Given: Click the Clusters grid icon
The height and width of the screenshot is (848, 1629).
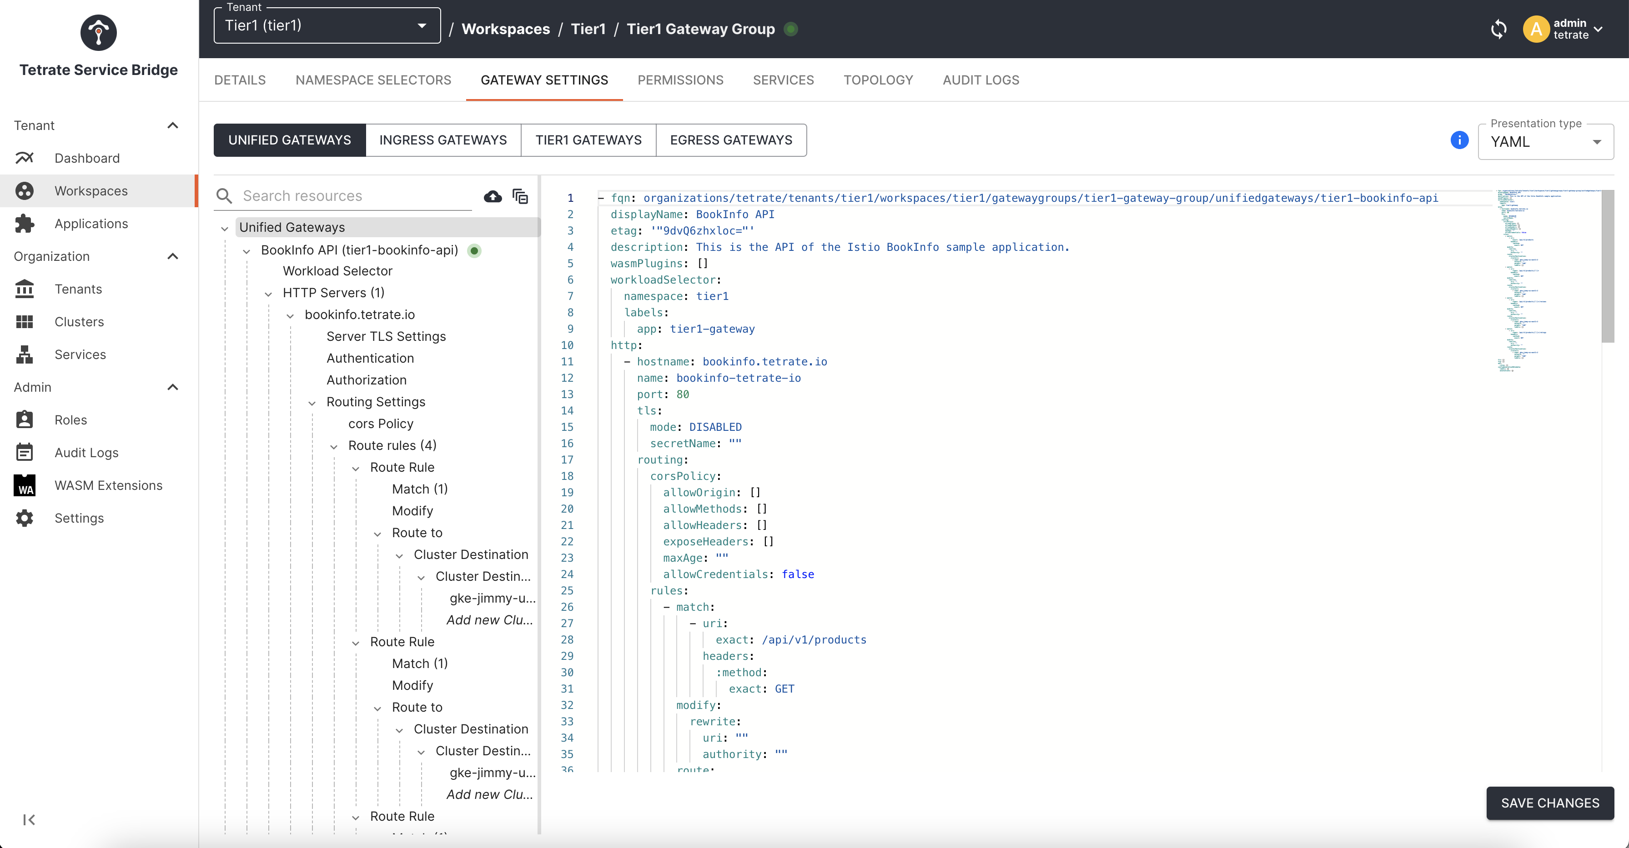Looking at the screenshot, I should (25, 322).
